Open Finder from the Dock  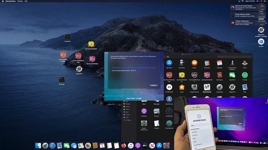(x=38, y=145)
